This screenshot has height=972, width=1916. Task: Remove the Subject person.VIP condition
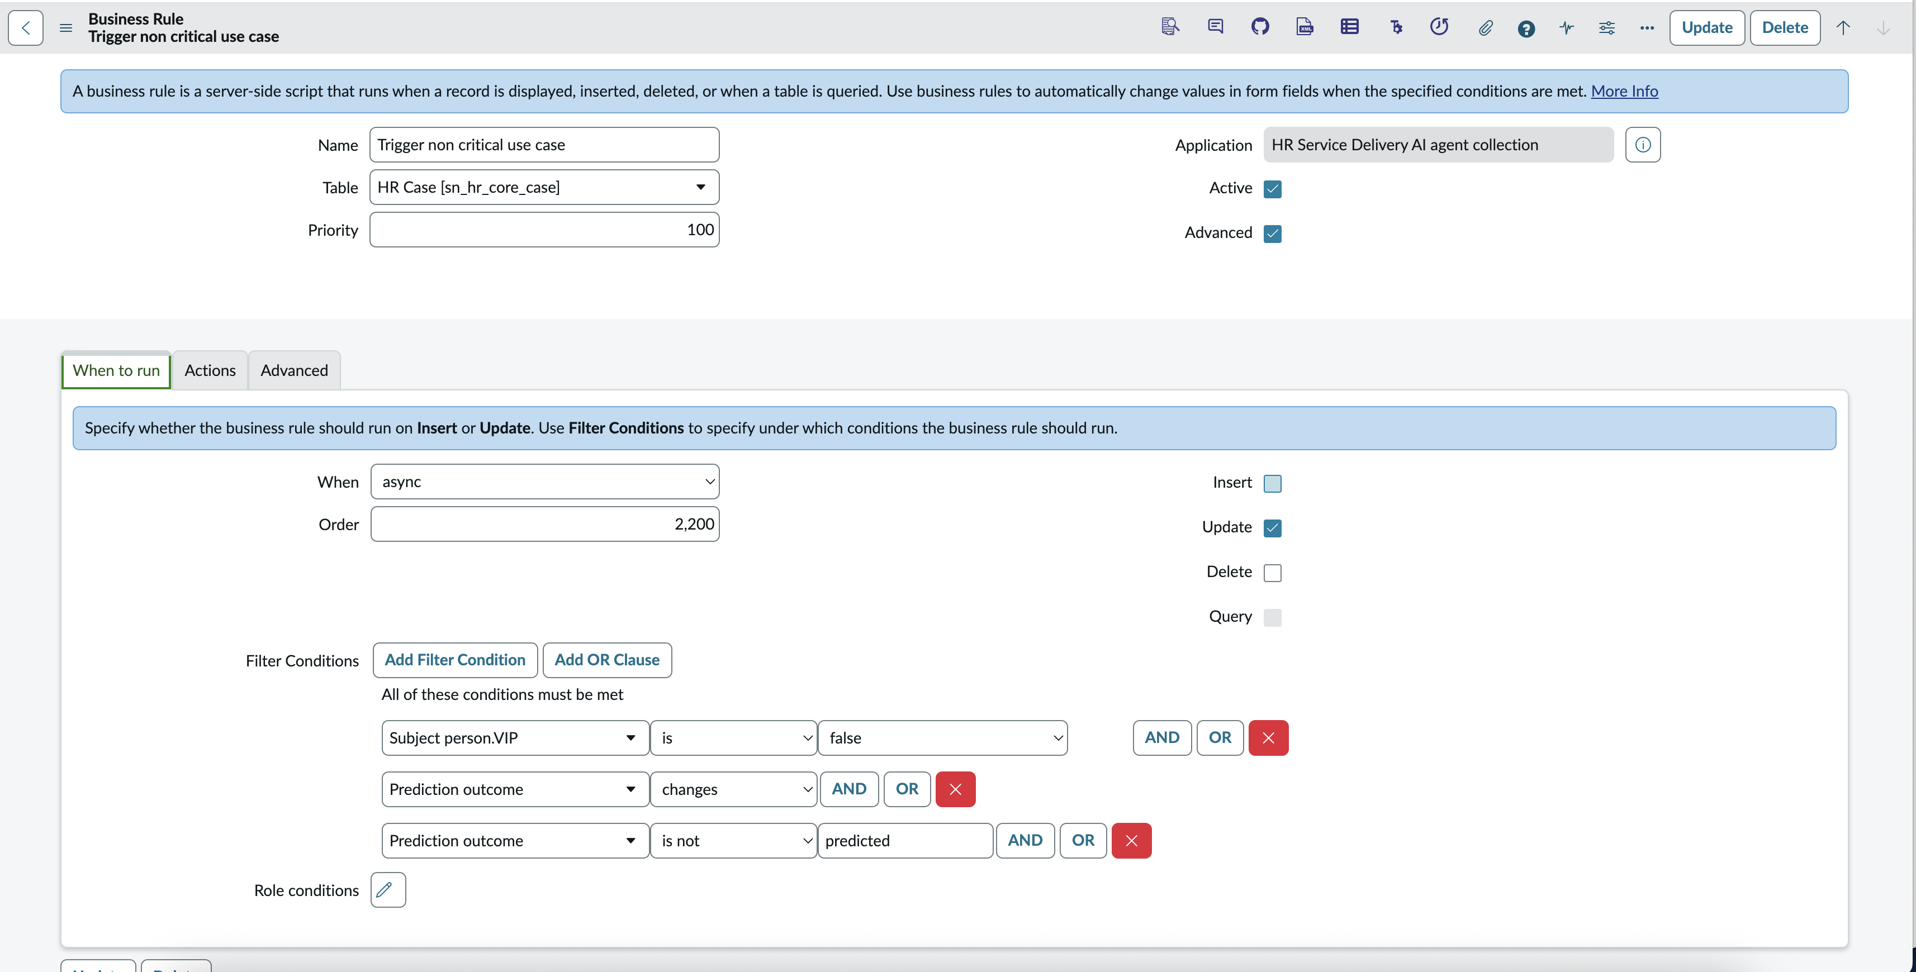coord(1268,737)
